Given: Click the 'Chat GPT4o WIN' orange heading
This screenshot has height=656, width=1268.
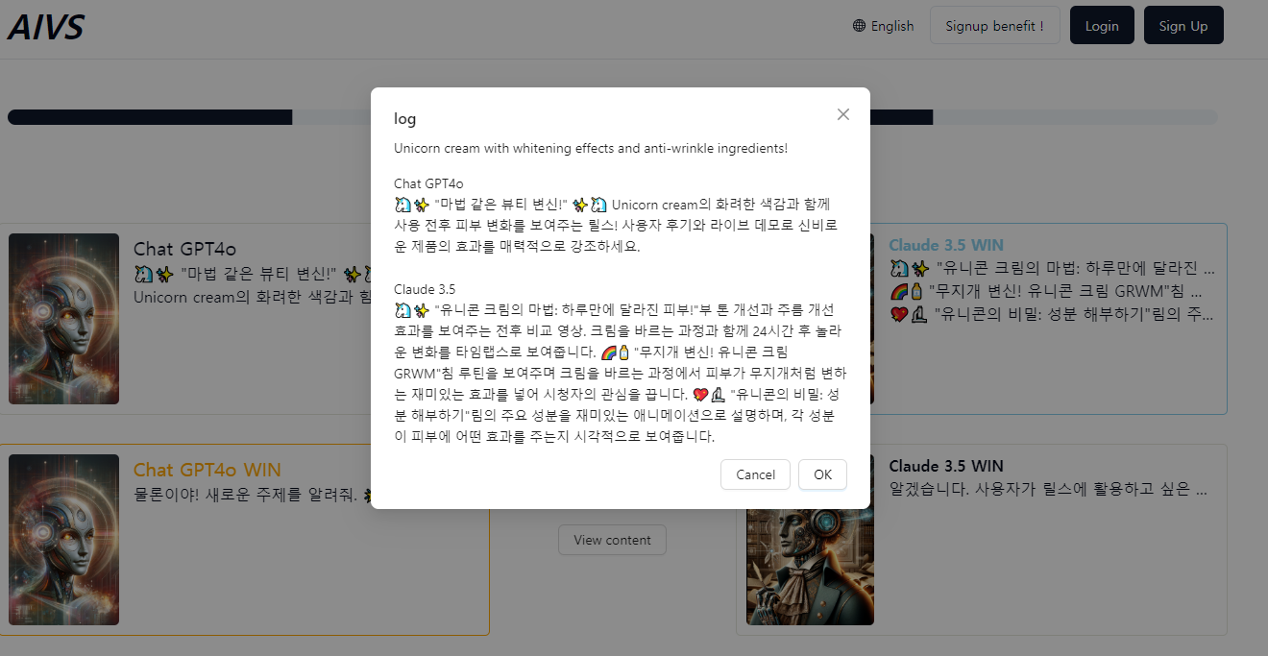Looking at the screenshot, I should pos(207,470).
